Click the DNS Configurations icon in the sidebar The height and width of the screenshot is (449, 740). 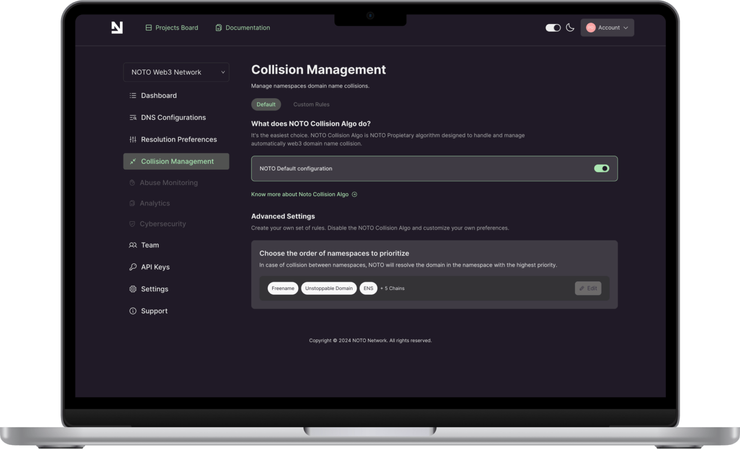point(133,117)
